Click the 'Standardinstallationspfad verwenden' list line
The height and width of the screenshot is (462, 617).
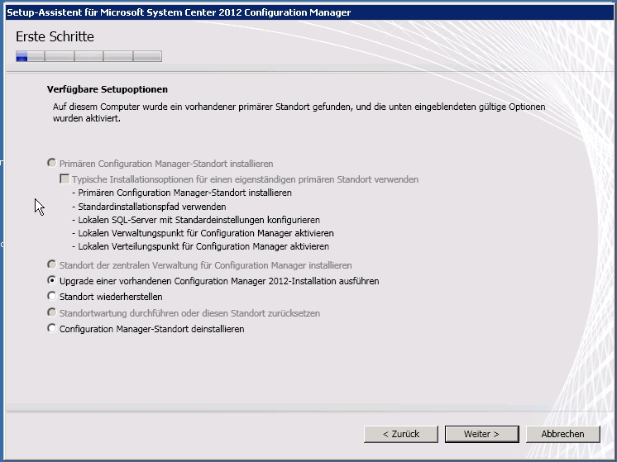[149, 207]
